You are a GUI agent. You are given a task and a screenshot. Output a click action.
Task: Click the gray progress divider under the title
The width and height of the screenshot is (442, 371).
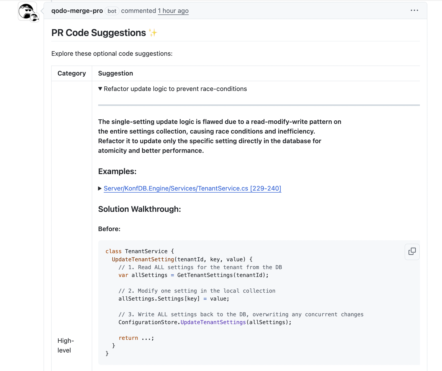click(x=259, y=105)
